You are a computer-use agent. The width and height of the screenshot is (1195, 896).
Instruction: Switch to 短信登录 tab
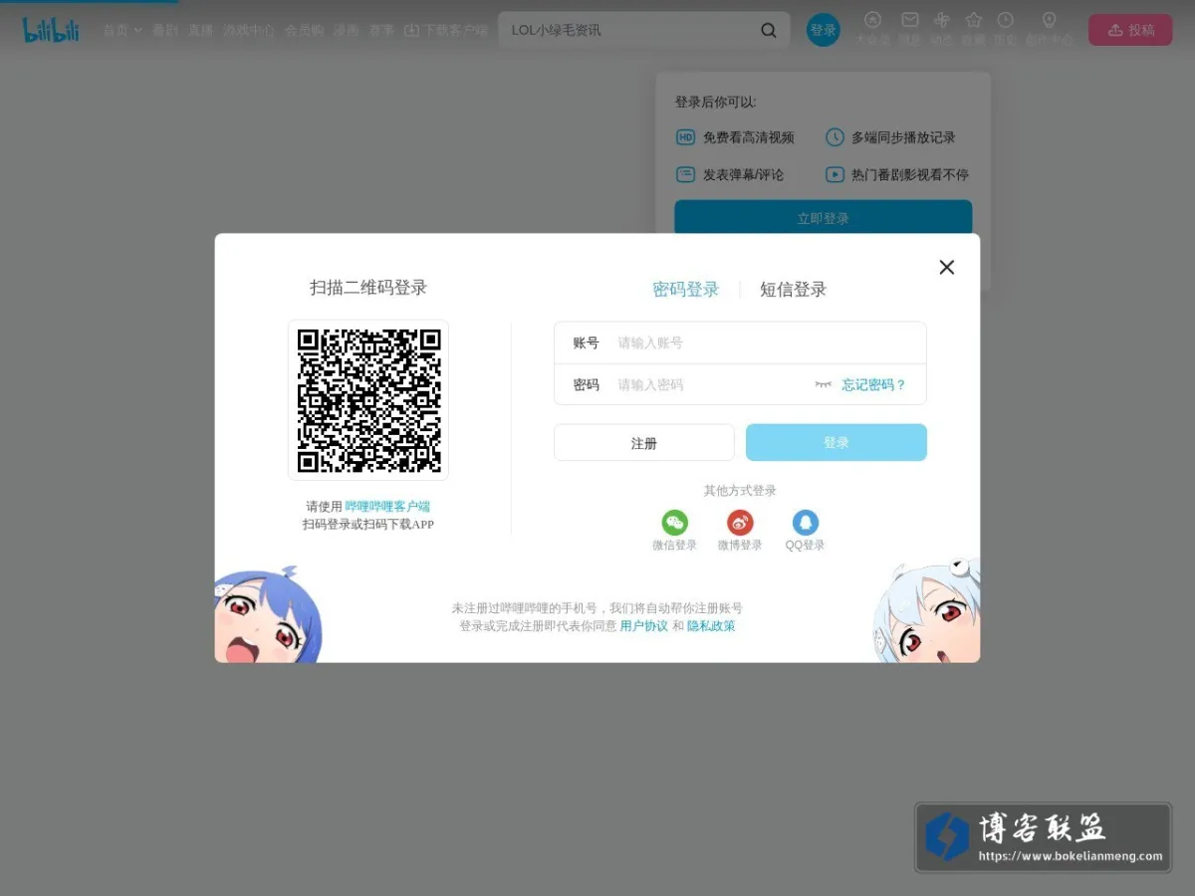click(794, 289)
